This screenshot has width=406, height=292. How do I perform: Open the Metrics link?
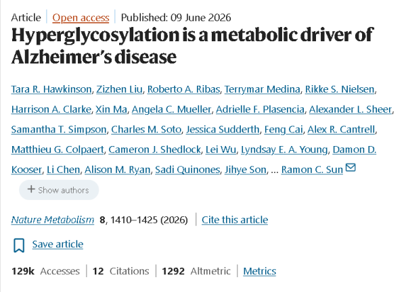259,271
